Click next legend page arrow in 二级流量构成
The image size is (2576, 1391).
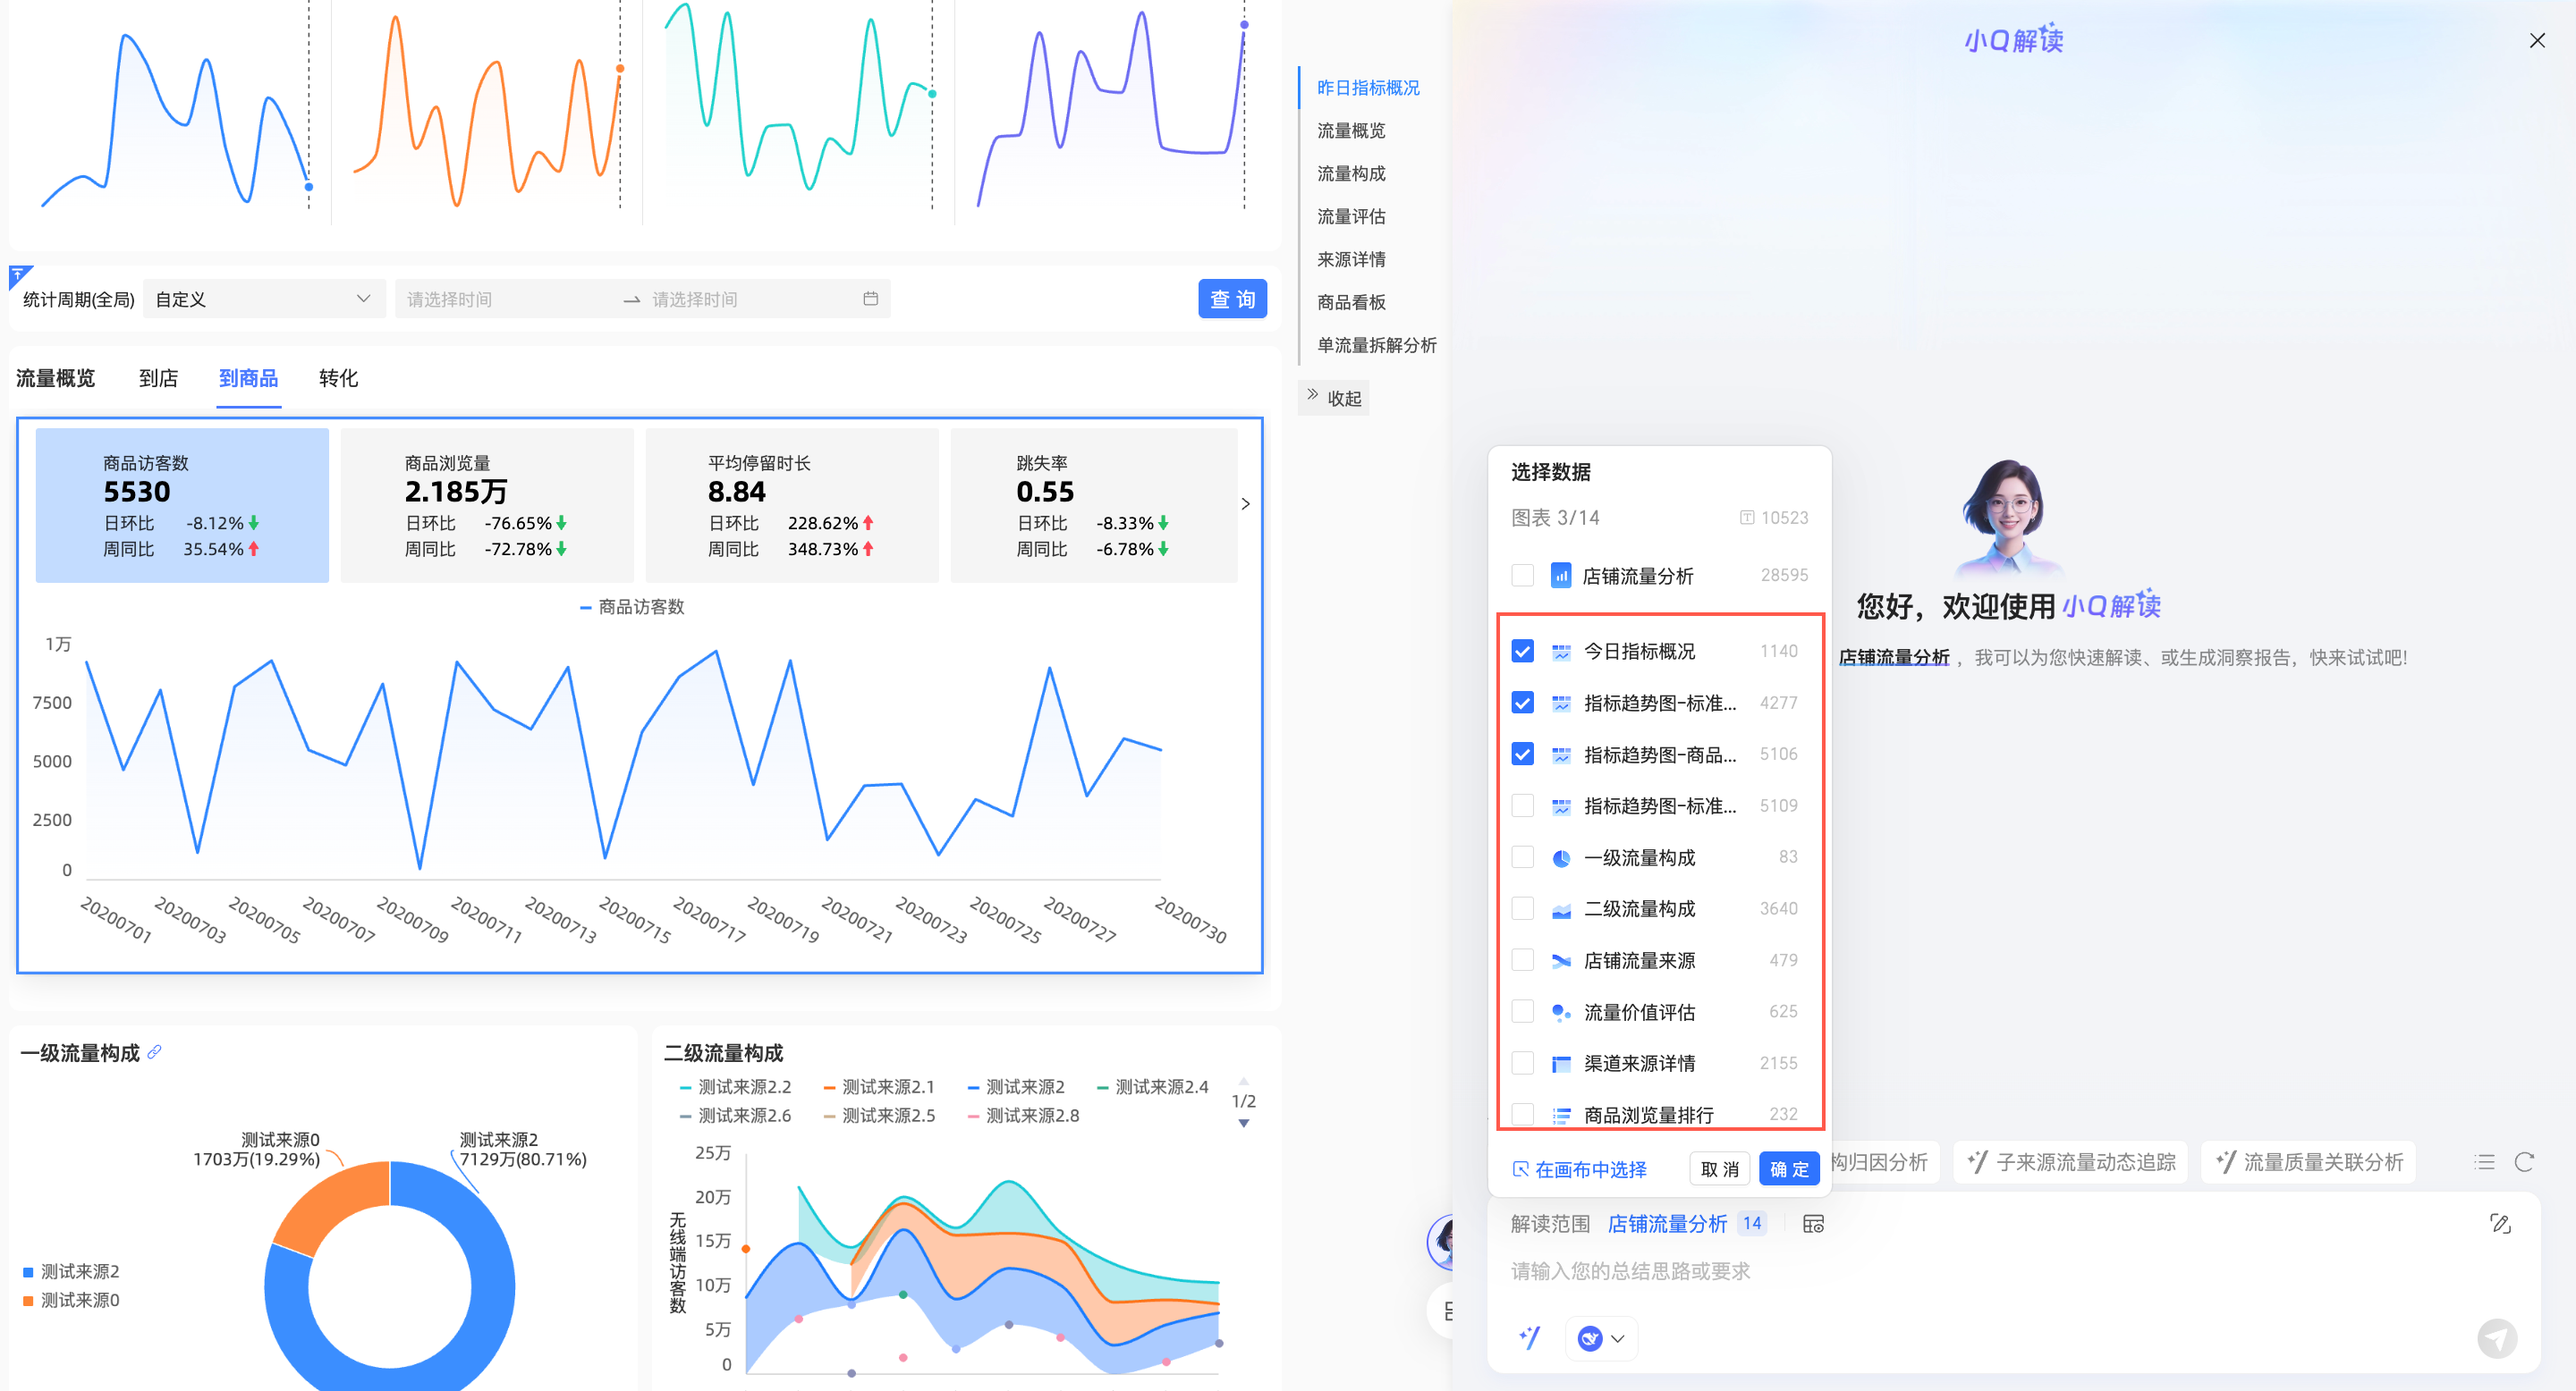(x=1244, y=1123)
